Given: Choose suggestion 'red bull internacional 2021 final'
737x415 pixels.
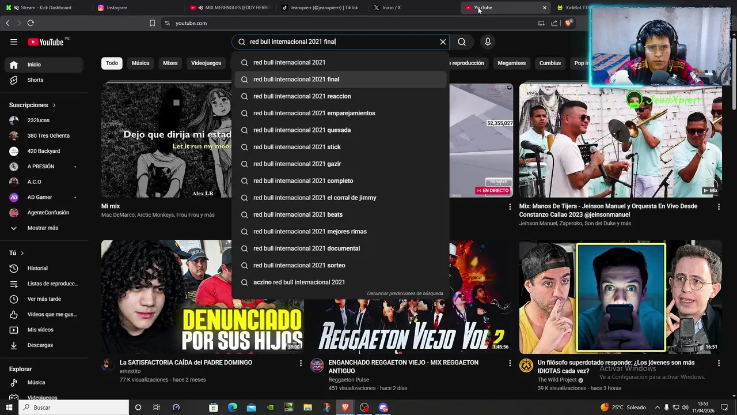Looking at the screenshot, I should 340,80.
